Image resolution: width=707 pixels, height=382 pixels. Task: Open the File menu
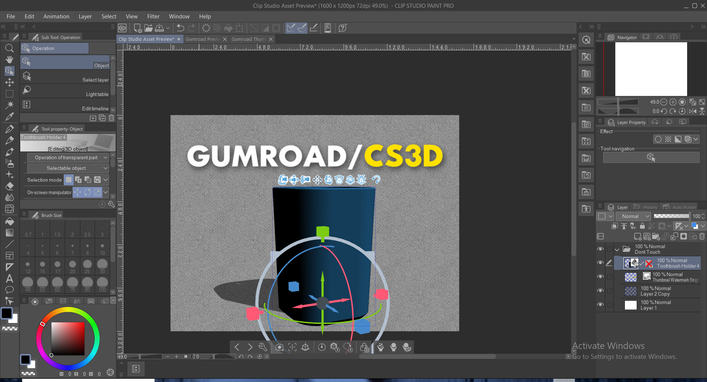[11, 17]
